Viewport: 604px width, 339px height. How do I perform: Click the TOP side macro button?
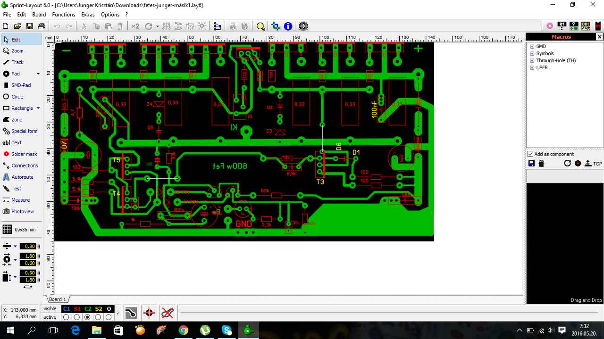tap(594, 164)
